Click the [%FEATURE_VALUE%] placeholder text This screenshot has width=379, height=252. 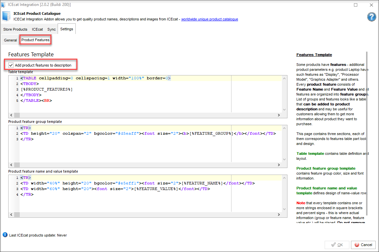[156, 189]
